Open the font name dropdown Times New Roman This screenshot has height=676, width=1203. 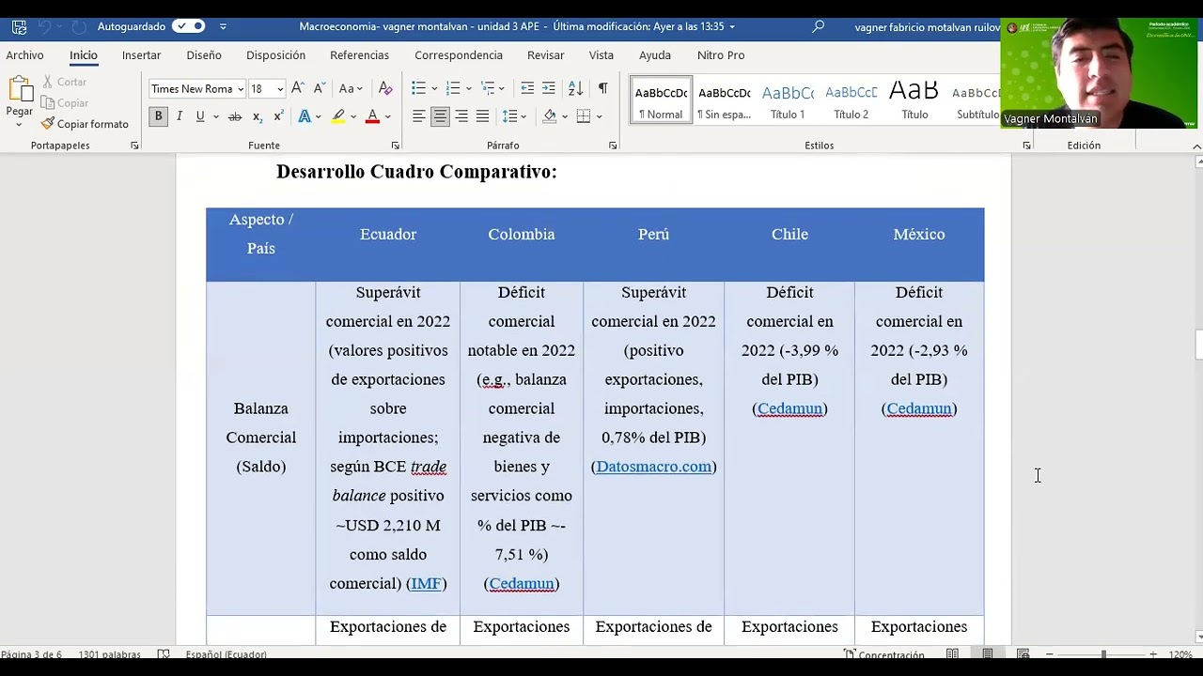pyautogui.click(x=241, y=89)
